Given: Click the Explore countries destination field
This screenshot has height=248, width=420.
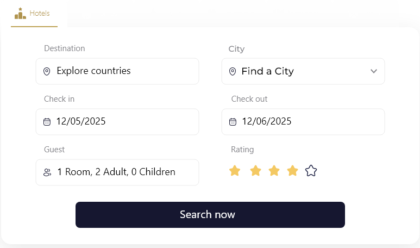Looking at the screenshot, I should [x=117, y=71].
